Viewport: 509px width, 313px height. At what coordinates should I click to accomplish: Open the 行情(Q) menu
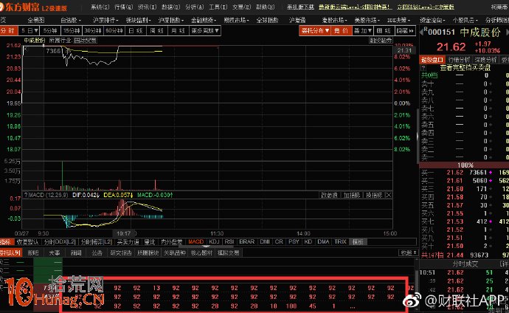pos(124,7)
